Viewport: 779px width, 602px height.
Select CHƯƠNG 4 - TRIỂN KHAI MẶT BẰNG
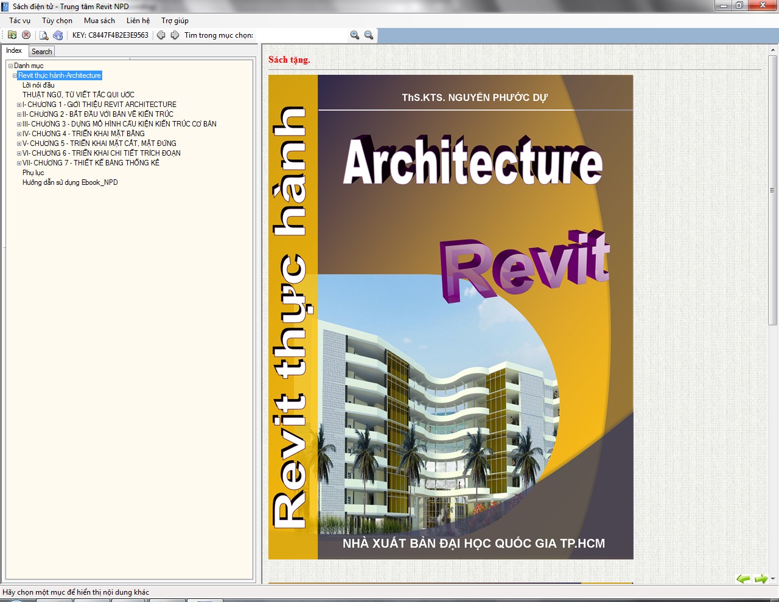click(x=83, y=134)
